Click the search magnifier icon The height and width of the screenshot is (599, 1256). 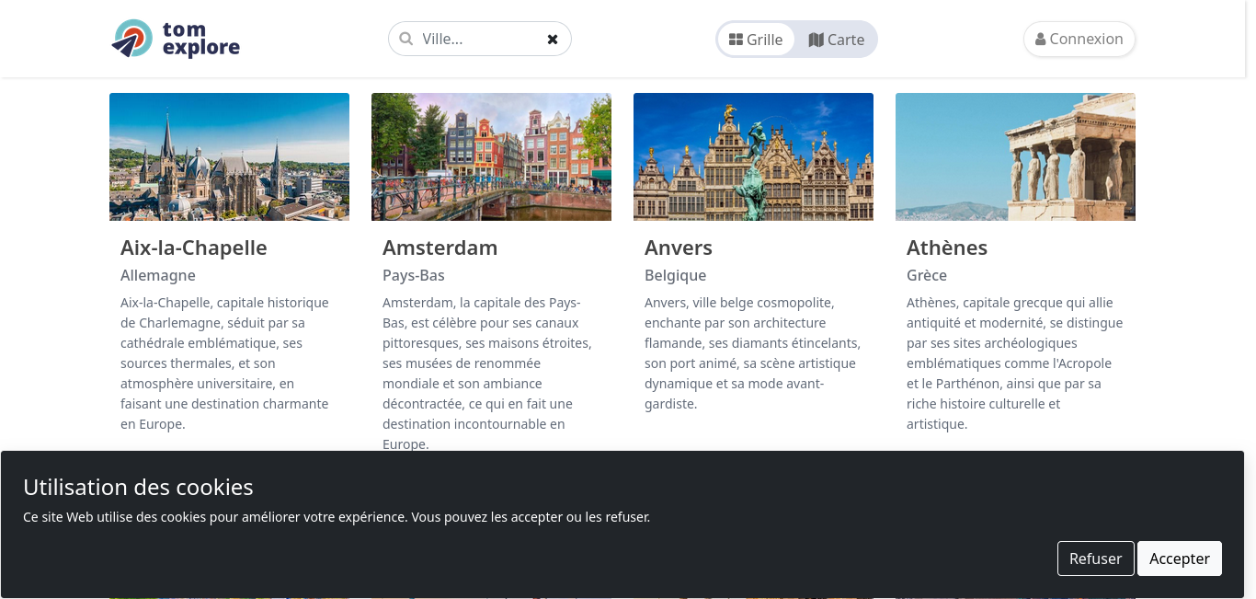coord(406,39)
